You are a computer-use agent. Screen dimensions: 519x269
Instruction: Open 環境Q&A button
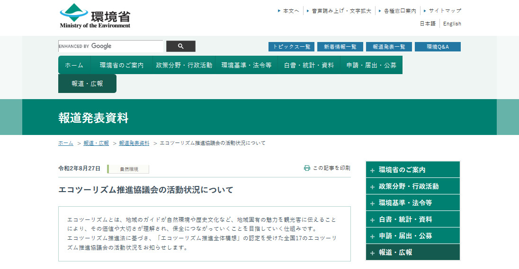[x=438, y=47]
